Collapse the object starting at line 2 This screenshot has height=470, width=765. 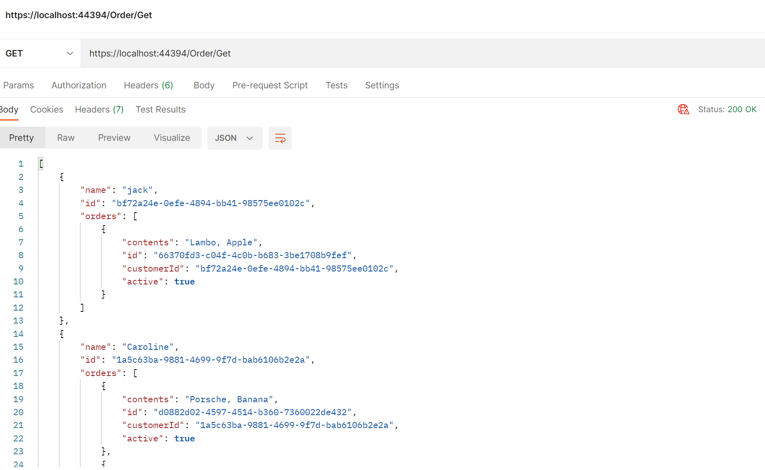click(x=62, y=177)
